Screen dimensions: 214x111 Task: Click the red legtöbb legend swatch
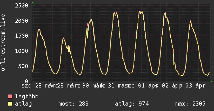tap(10, 97)
